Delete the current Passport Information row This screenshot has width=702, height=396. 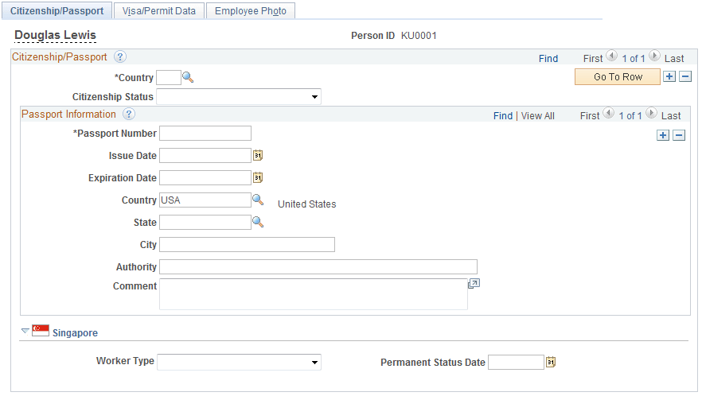point(679,135)
